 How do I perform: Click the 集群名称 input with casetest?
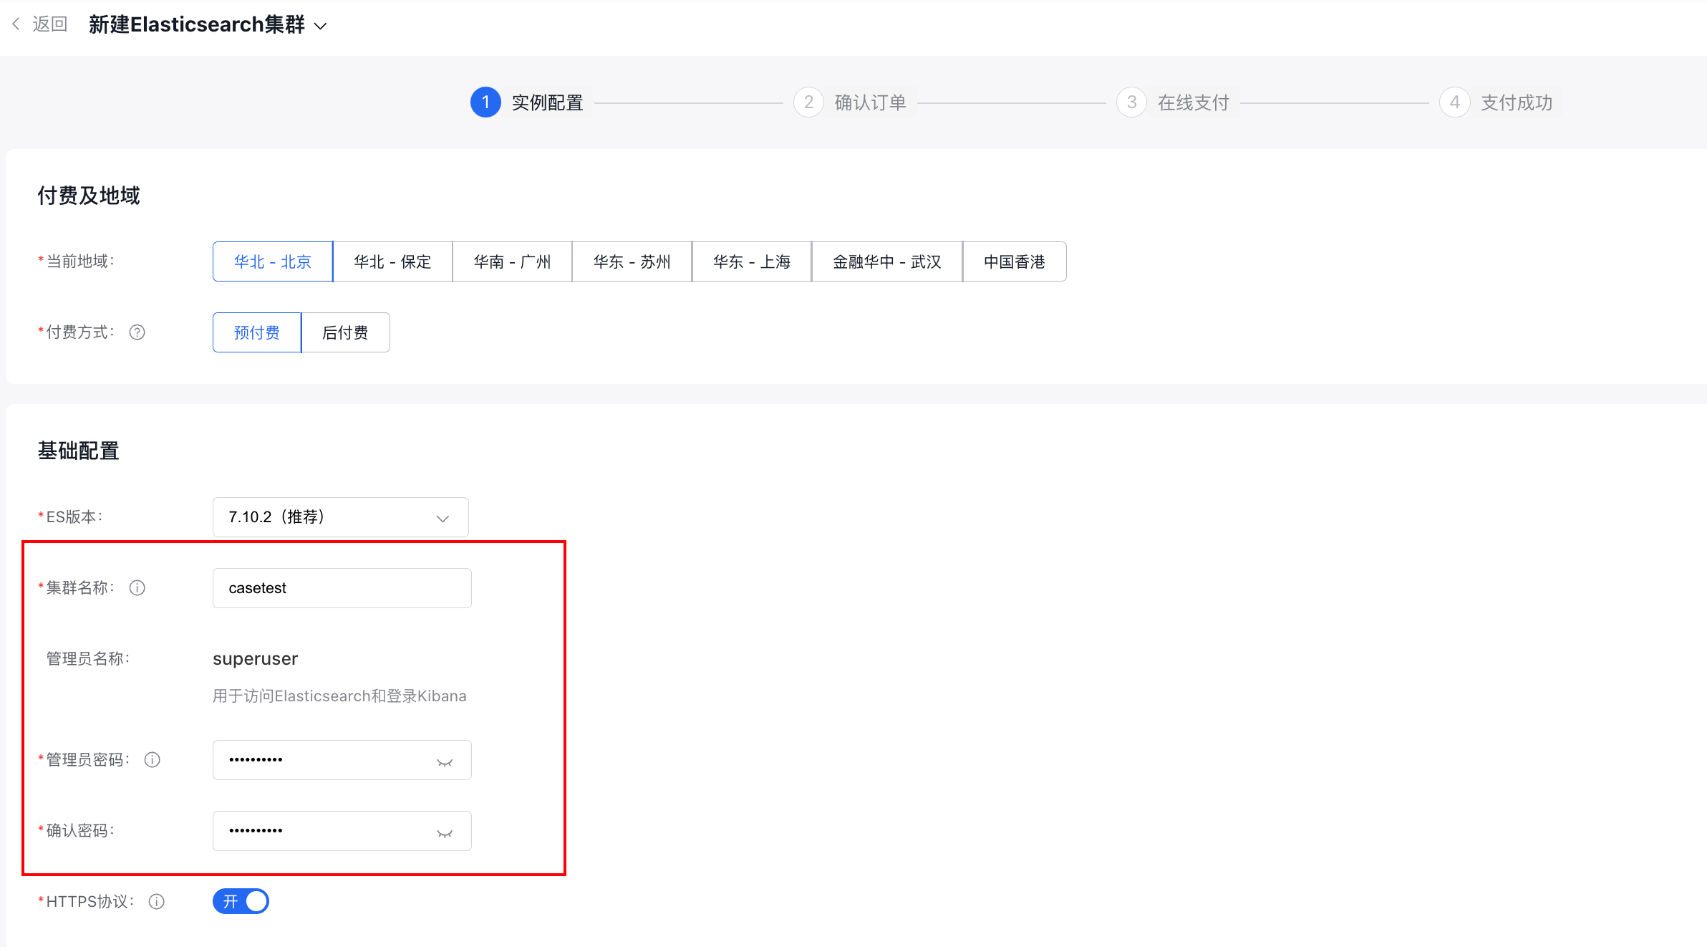pos(342,588)
